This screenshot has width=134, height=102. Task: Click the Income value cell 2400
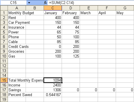click(x=53, y=85)
